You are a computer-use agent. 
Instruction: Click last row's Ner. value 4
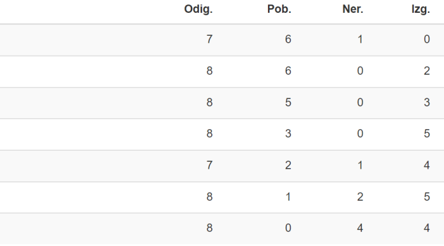point(360,228)
